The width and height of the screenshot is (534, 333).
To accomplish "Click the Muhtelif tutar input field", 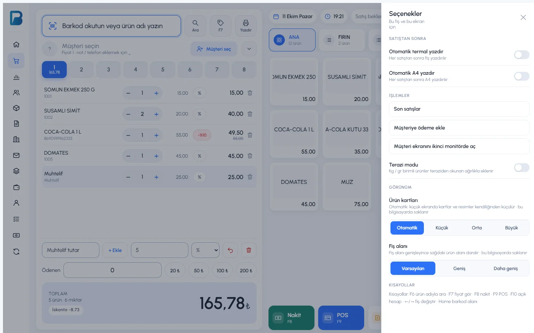I will click(x=70, y=250).
